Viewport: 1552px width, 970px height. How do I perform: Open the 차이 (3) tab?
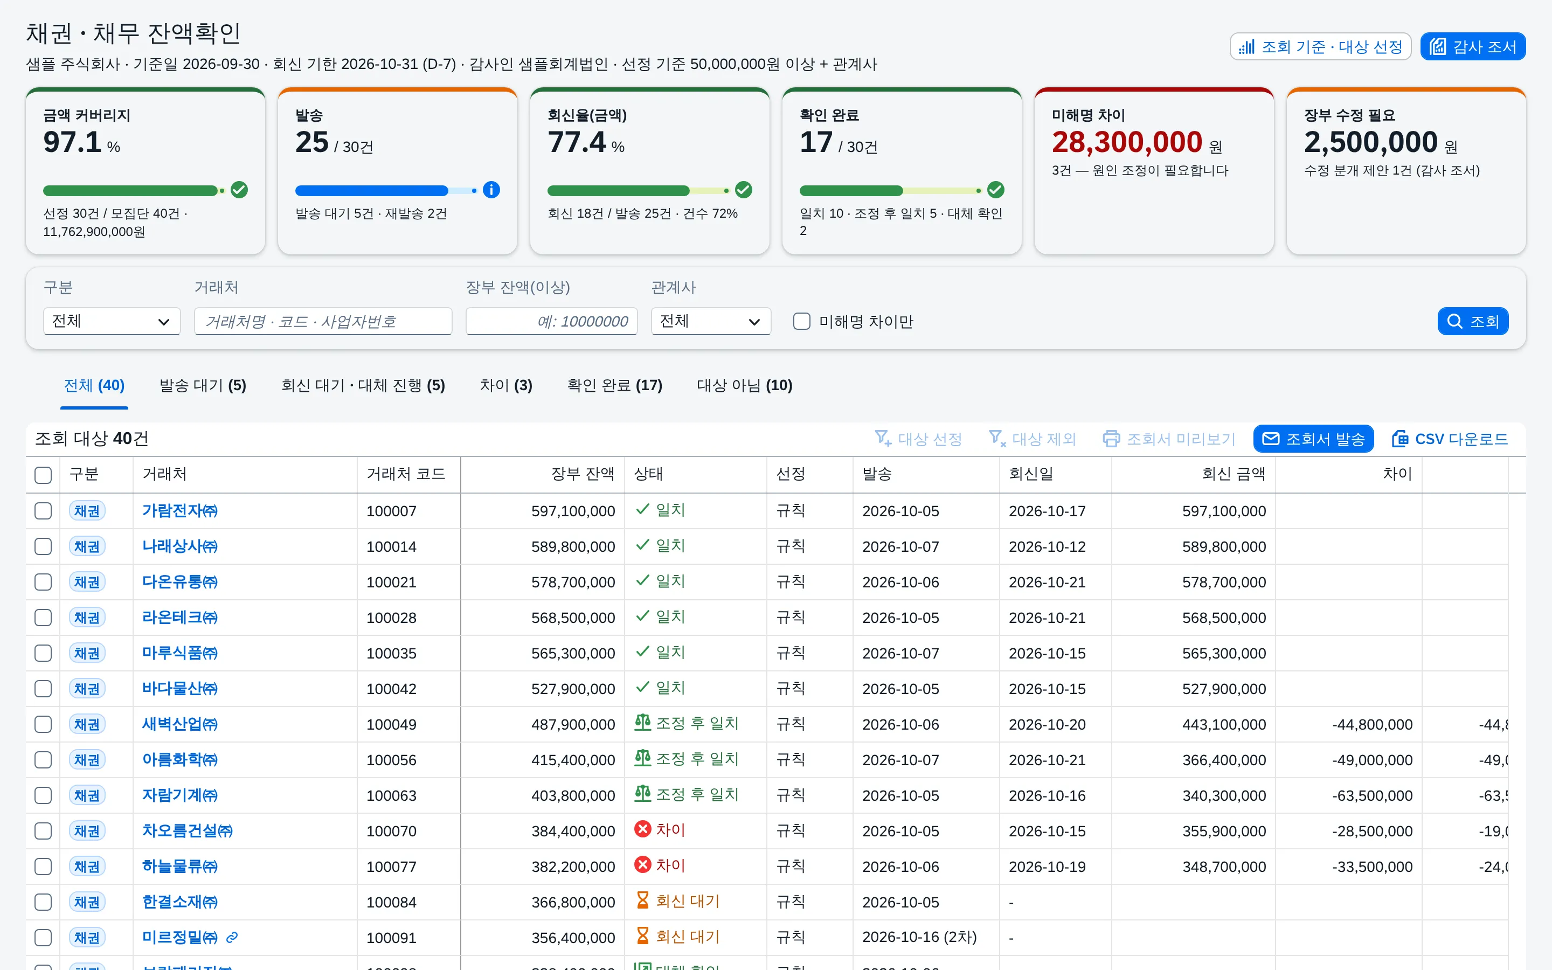click(x=506, y=385)
